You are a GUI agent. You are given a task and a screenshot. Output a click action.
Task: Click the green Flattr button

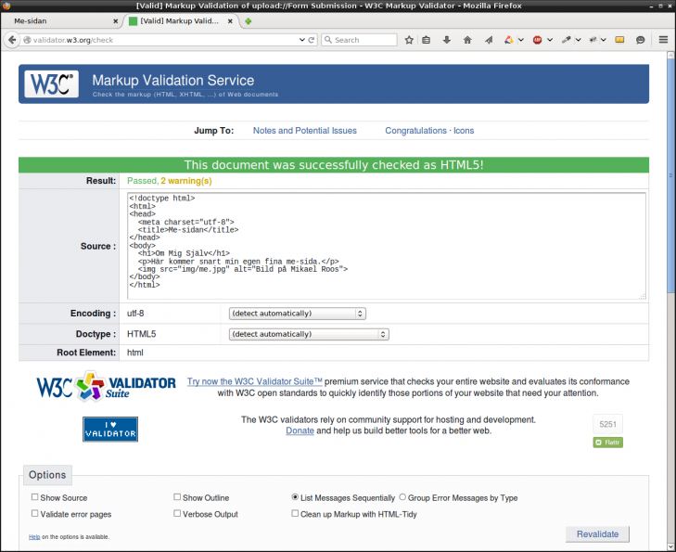tap(608, 443)
